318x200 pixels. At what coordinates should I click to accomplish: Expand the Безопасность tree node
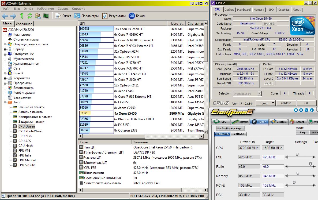tap(5, 88)
